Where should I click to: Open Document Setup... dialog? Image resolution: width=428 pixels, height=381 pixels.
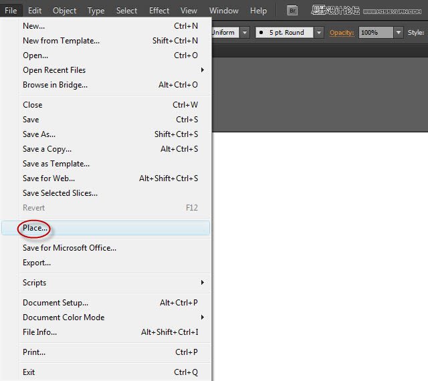click(56, 303)
